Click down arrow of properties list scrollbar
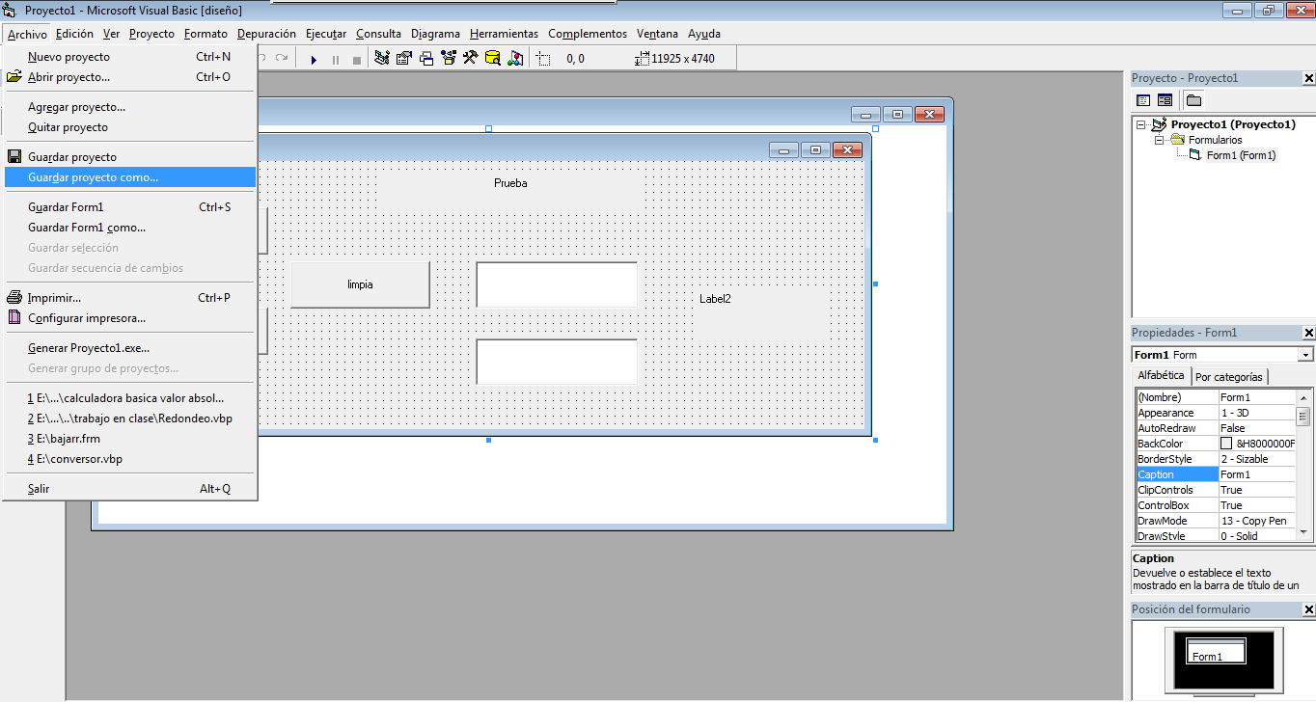This screenshot has width=1316, height=702. click(x=1302, y=532)
